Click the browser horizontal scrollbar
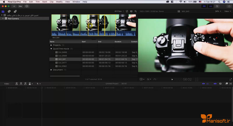This screenshot has height=126, width=233. pyautogui.click(x=65, y=76)
